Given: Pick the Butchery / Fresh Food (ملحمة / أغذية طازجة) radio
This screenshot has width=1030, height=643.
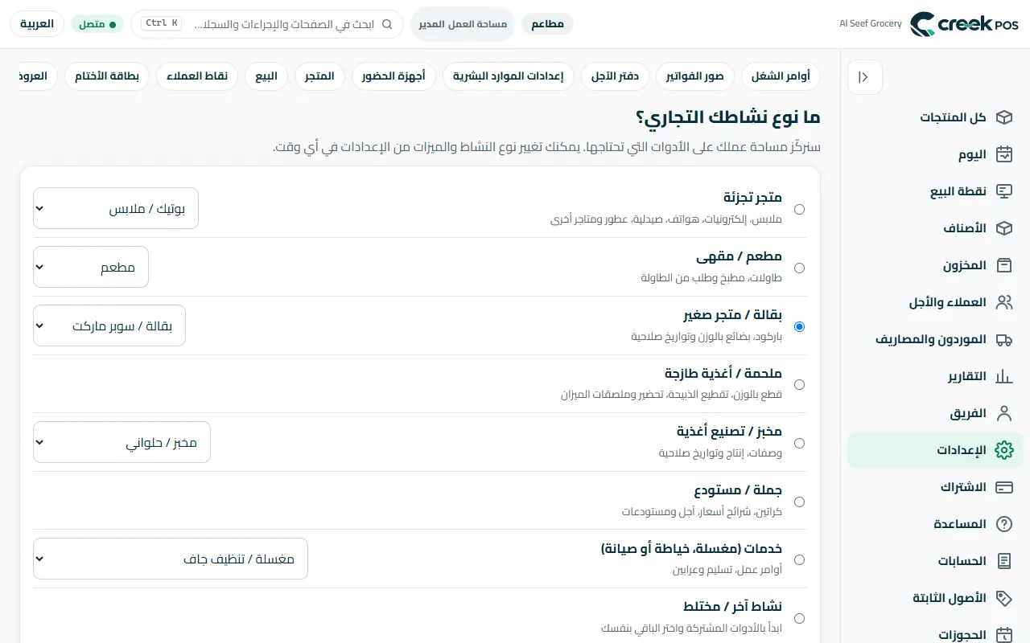Looking at the screenshot, I should coord(799,384).
